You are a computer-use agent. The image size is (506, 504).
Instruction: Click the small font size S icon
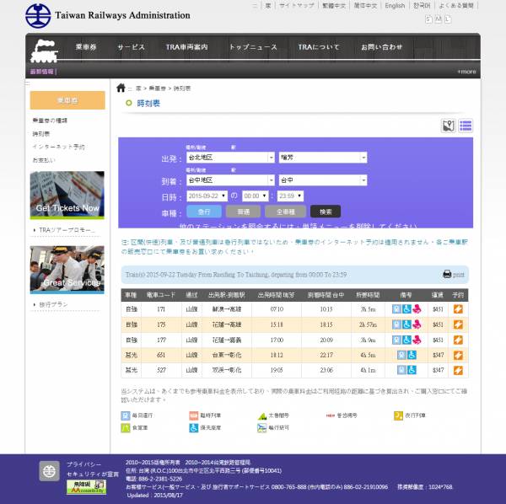click(428, 19)
